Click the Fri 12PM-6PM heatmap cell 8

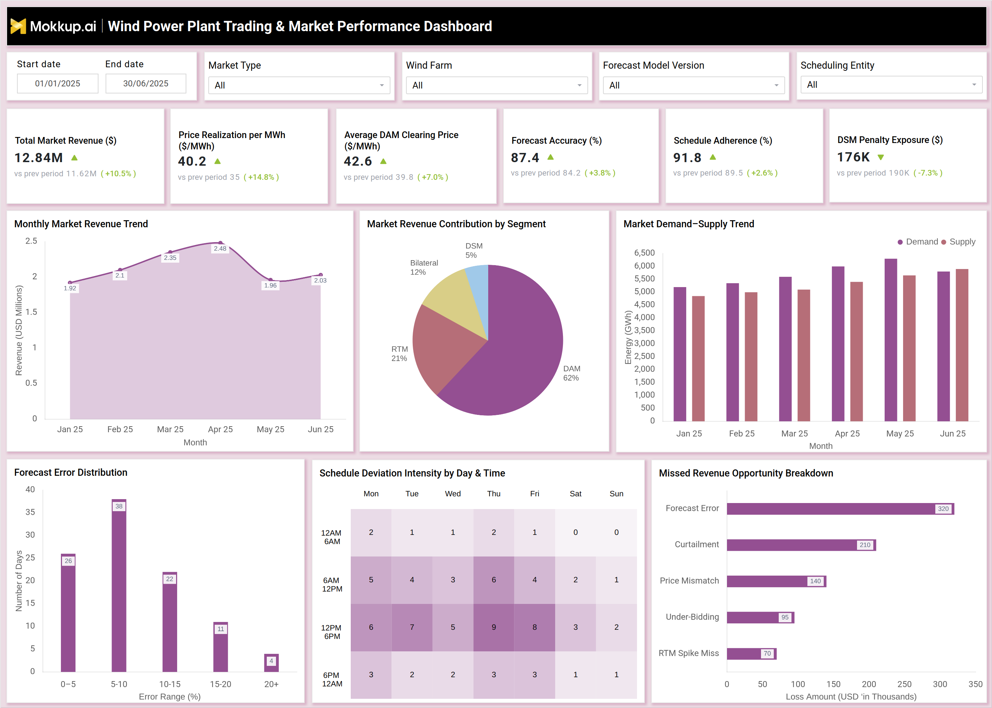[535, 627]
